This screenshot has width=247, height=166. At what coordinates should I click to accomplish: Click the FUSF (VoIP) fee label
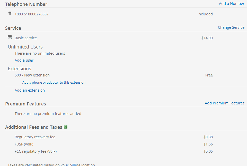(24, 144)
